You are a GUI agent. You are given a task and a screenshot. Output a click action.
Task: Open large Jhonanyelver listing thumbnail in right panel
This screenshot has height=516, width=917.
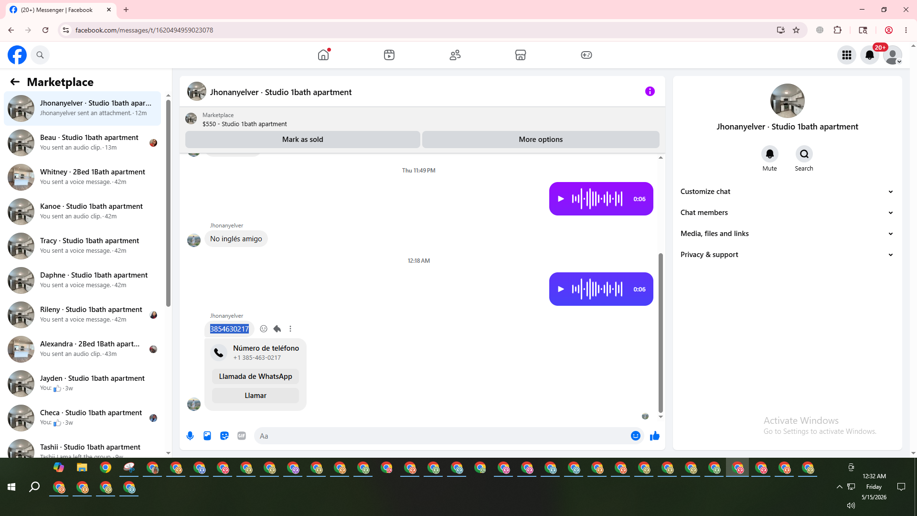click(x=788, y=101)
